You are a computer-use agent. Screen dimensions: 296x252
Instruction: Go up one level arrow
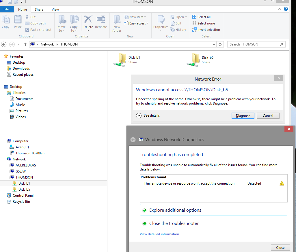(x=25, y=44)
